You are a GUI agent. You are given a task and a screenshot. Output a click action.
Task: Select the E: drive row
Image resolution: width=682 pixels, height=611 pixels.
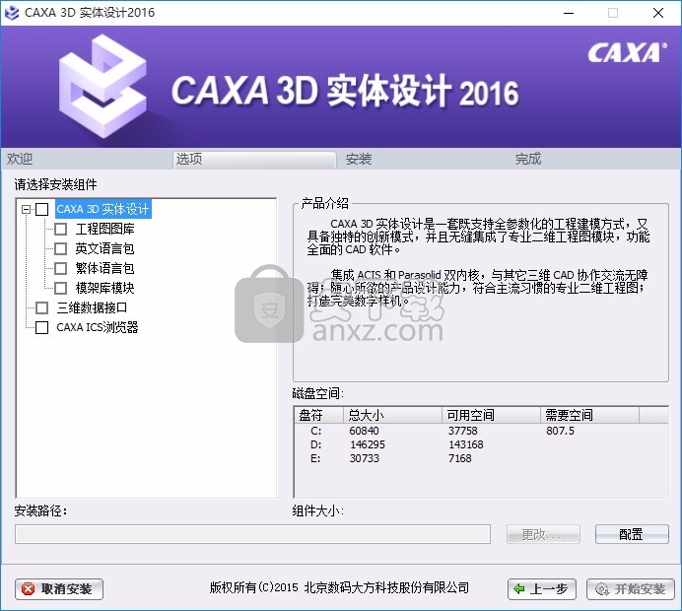click(x=481, y=458)
